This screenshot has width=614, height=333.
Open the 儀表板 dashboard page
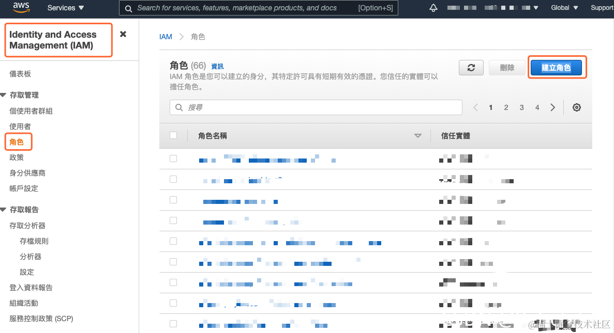click(20, 74)
